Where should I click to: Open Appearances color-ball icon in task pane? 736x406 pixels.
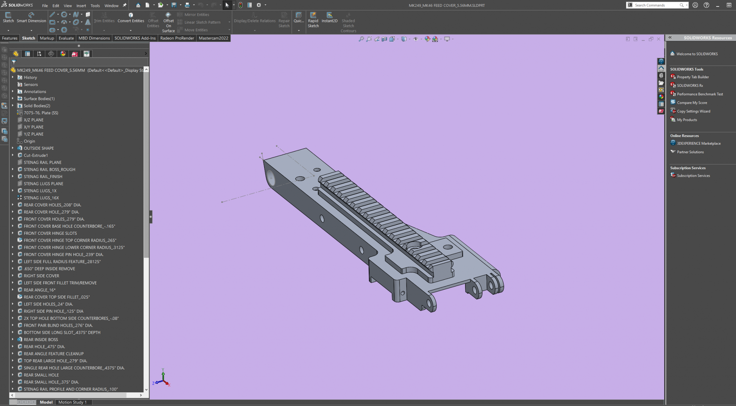coord(661,97)
